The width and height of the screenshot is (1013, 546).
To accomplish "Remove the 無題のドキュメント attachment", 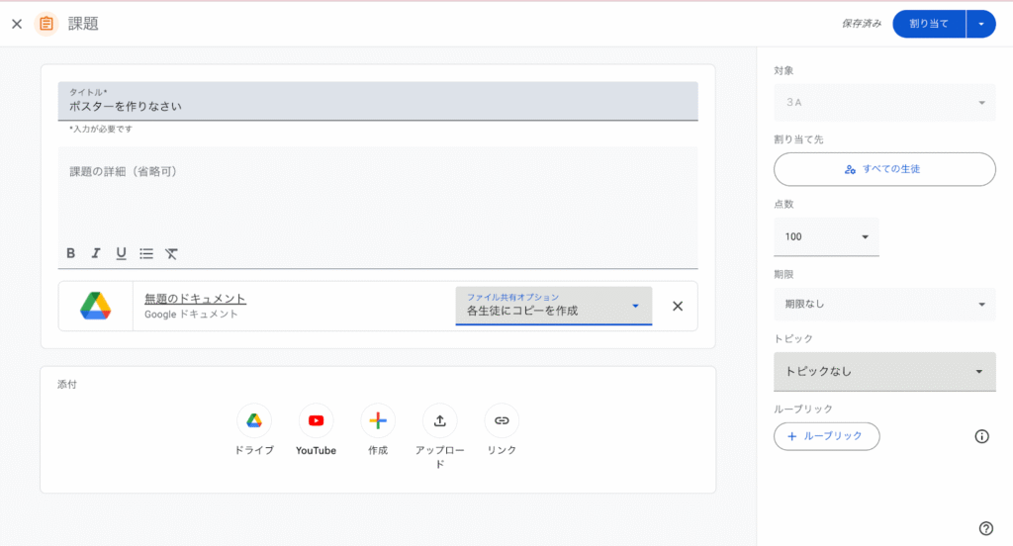I will coord(678,306).
